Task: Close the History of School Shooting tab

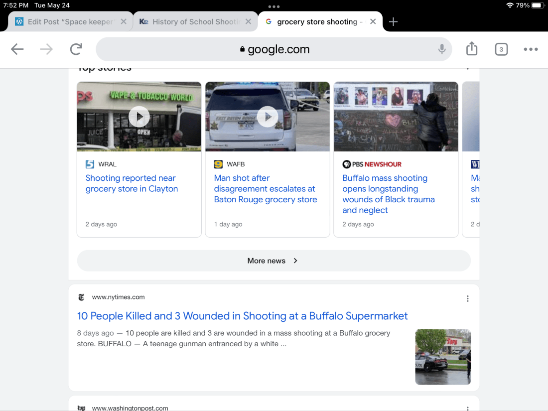Action: (x=248, y=22)
